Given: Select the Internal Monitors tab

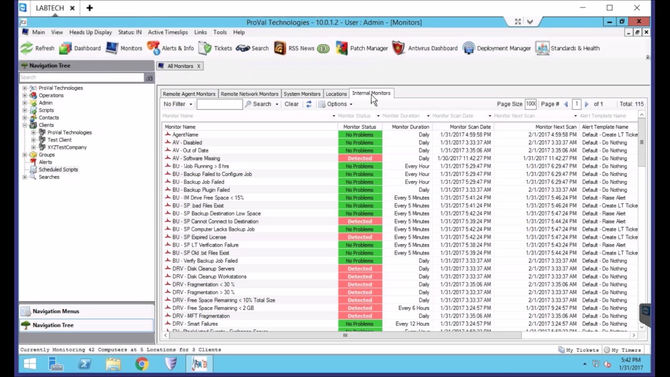Looking at the screenshot, I should [371, 93].
